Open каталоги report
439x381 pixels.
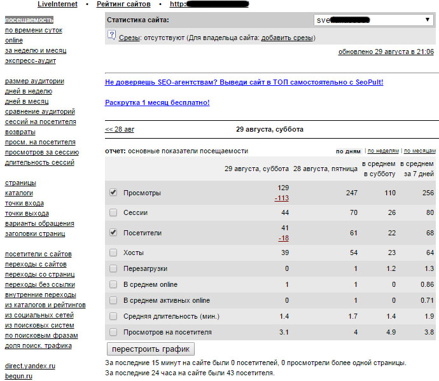(19, 193)
